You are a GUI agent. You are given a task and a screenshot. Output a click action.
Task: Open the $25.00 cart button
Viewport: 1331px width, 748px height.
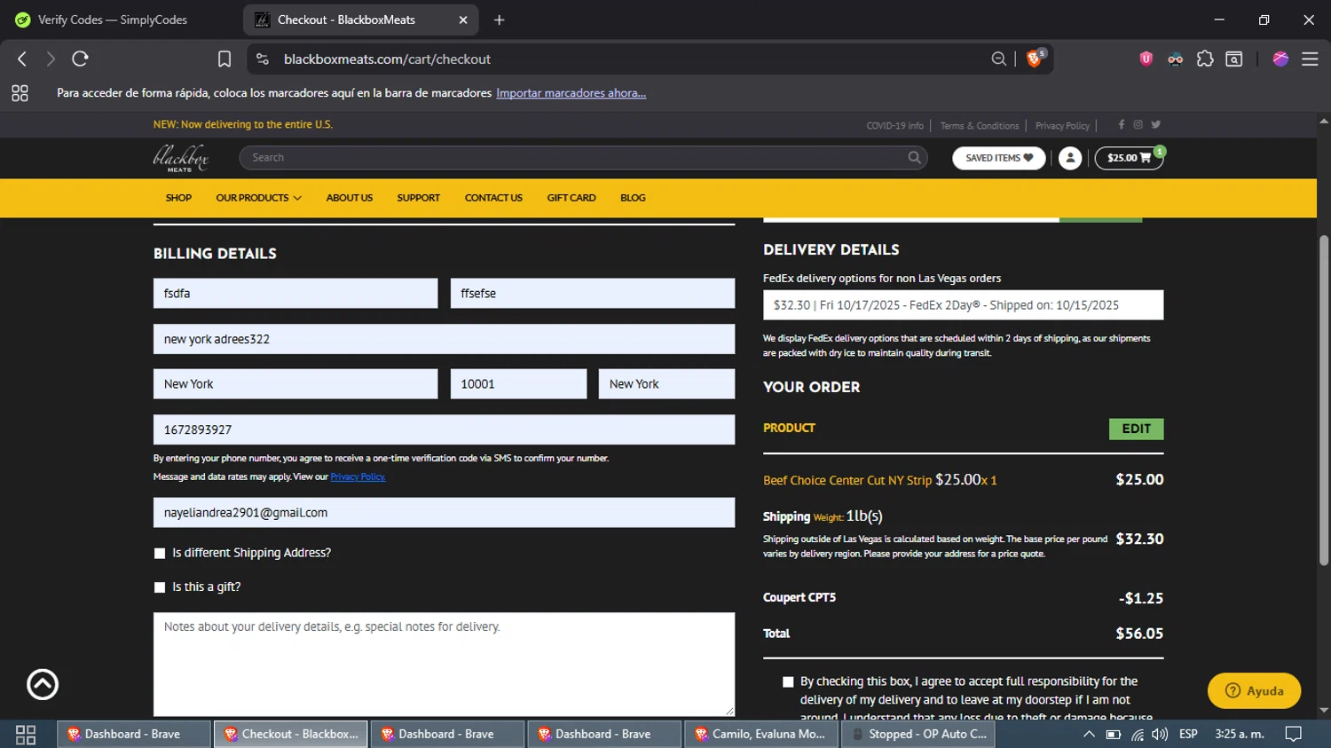1129,158
